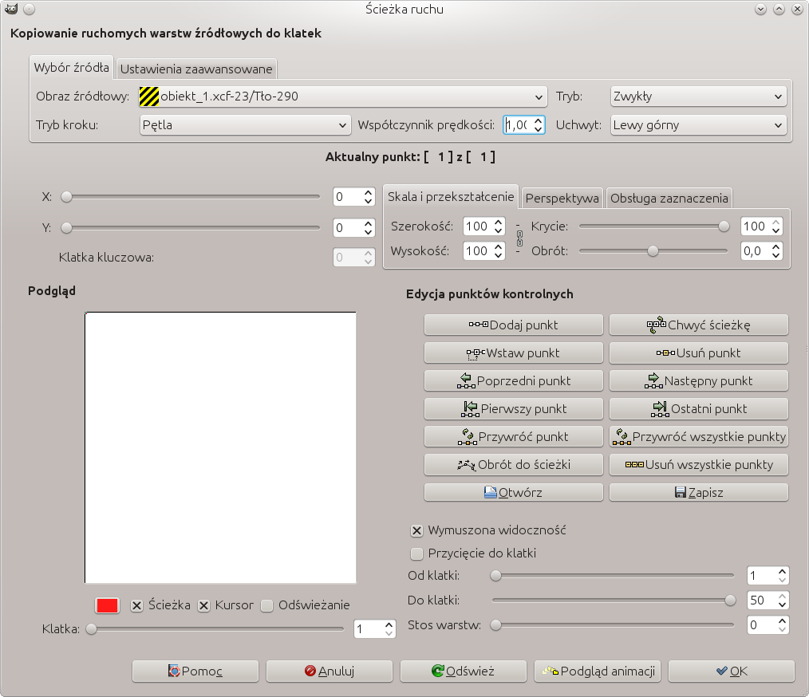Click the chain link between Szerokość and Wysokość
The width and height of the screenshot is (809, 697).
click(x=519, y=238)
